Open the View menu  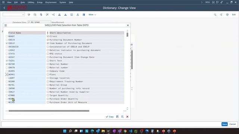pyautogui.click(x=9, y=2)
